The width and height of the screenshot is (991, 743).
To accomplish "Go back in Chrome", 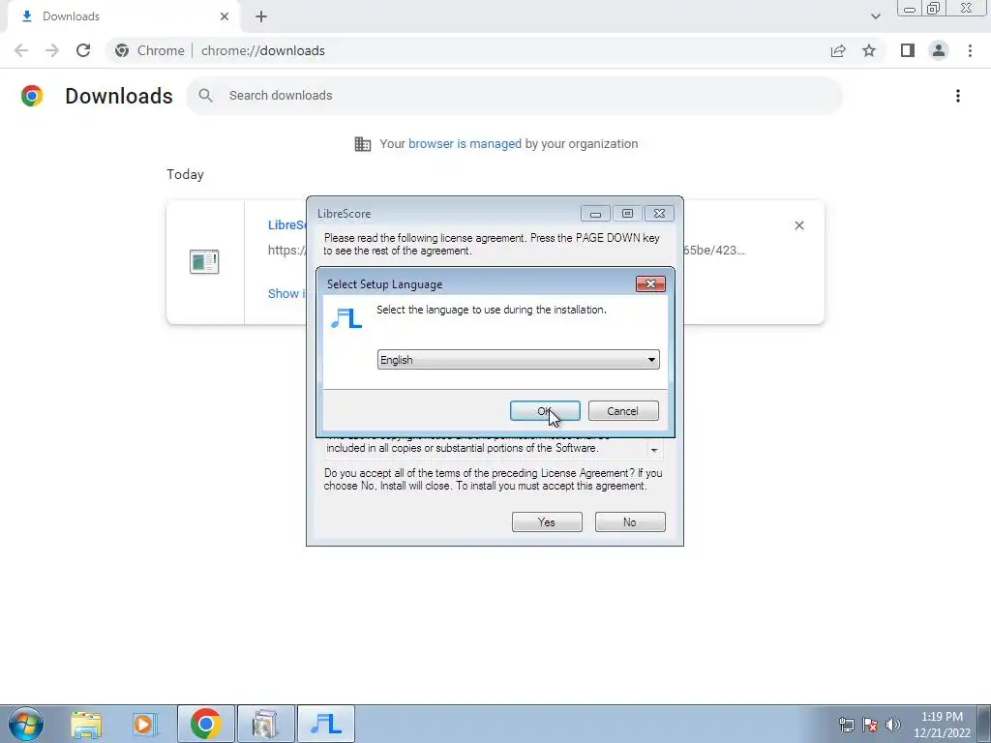I will click(x=21, y=50).
